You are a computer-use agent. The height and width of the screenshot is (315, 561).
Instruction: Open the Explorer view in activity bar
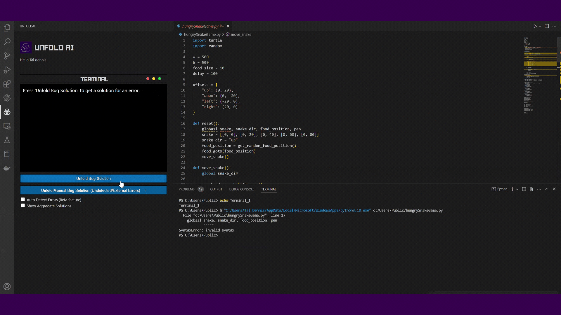click(7, 28)
